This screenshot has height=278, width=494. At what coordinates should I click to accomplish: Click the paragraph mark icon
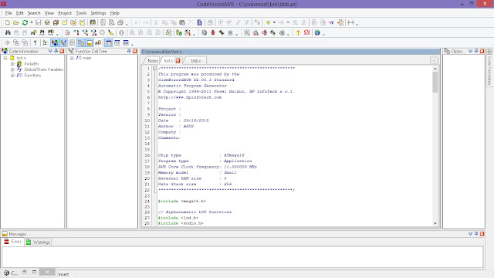[35, 42]
